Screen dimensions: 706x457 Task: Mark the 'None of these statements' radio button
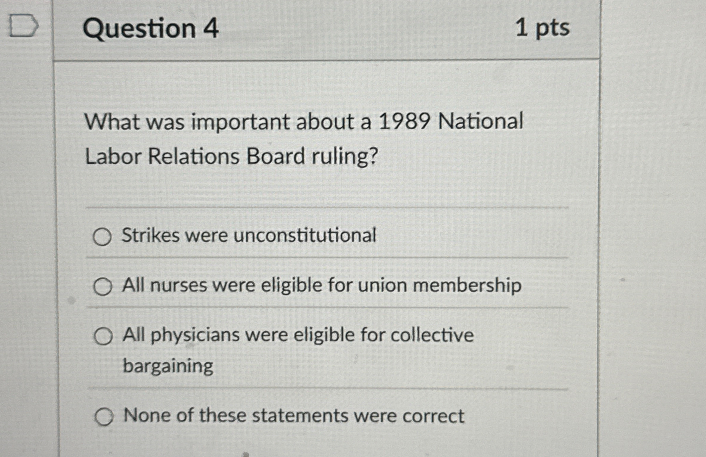pos(103,417)
